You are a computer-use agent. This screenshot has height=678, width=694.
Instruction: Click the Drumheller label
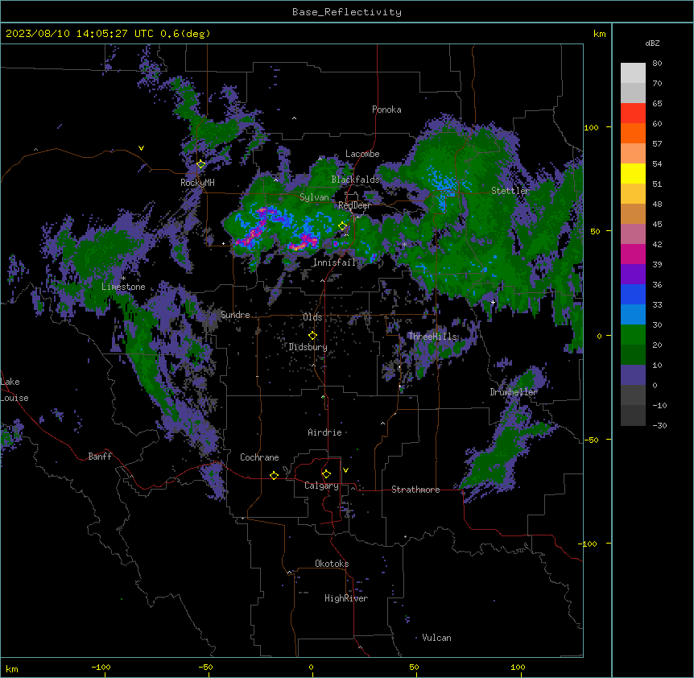tap(514, 392)
